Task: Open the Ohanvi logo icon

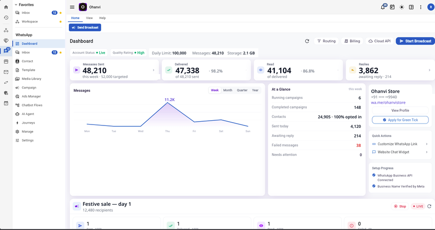Action: click(83, 7)
